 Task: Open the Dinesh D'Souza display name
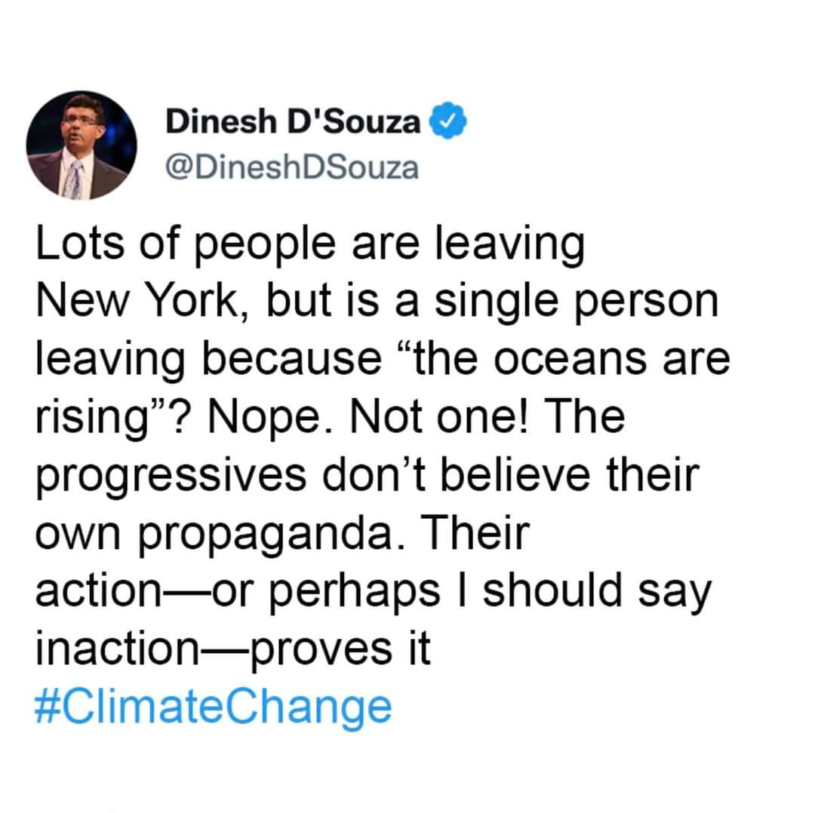point(293,121)
